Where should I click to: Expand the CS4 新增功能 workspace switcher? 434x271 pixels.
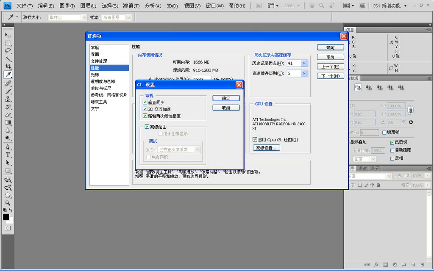(390, 6)
